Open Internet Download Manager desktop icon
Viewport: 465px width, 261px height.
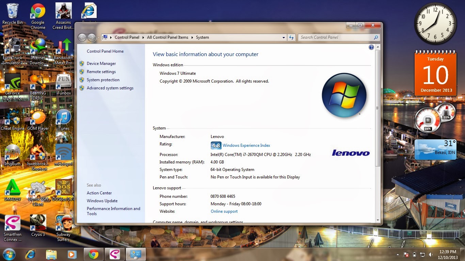click(38, 51)
